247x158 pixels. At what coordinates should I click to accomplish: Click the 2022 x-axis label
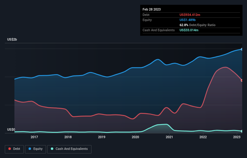tap(203, 137)
